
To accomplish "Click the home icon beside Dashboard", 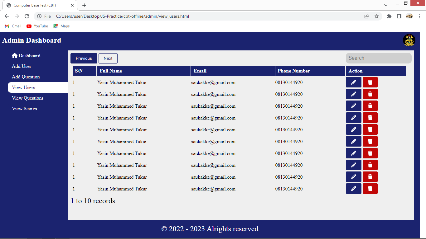I will click(x=15, y=55).
